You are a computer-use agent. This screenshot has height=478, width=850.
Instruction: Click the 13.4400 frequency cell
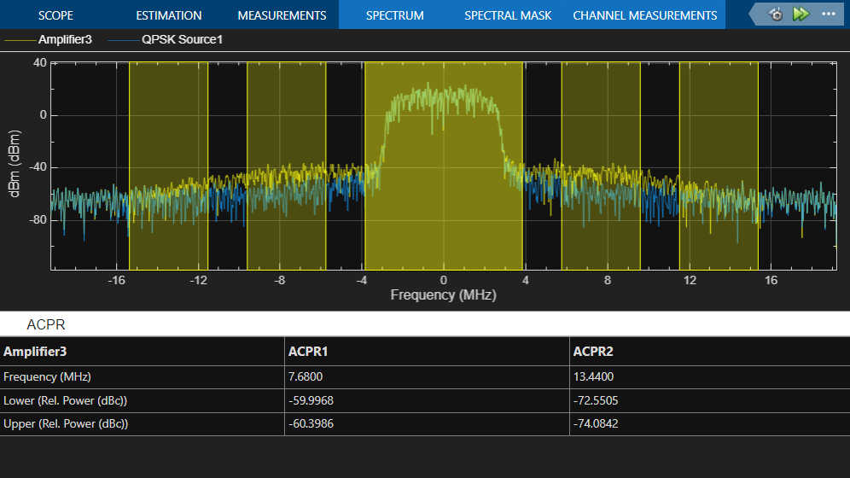710,377
